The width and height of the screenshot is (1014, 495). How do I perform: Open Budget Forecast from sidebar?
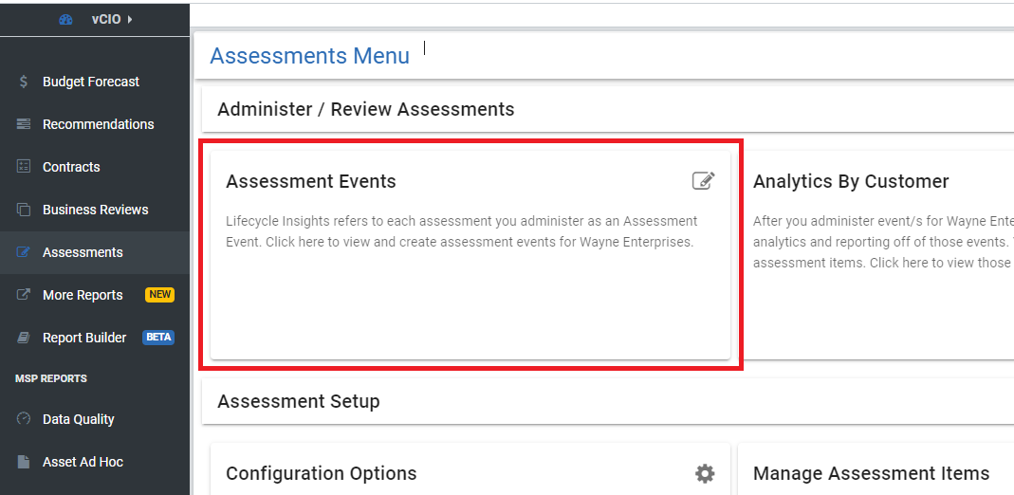pos(91,82)
